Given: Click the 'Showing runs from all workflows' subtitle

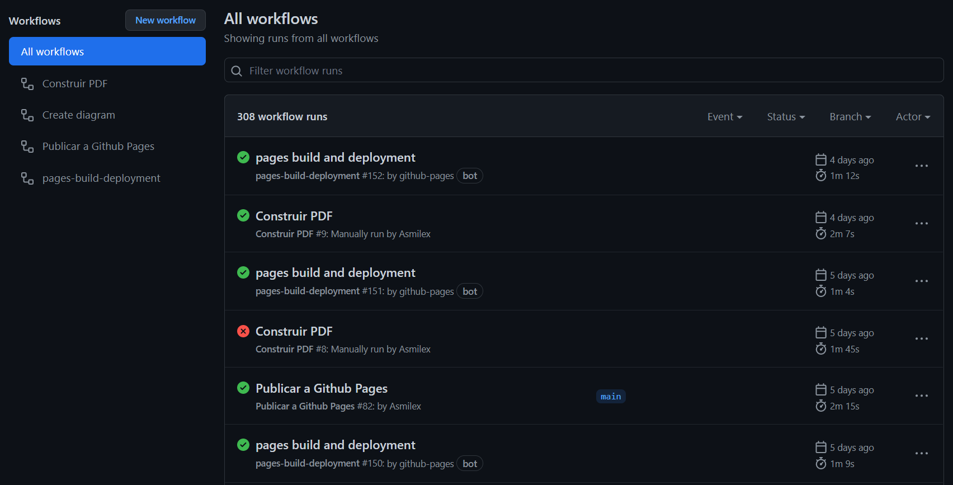Looking at the screenshot, I should pyautogui.click(x=301, y=38).
